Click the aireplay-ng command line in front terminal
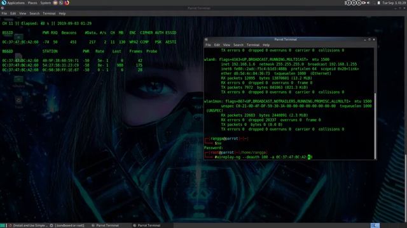 click(263, 157)
